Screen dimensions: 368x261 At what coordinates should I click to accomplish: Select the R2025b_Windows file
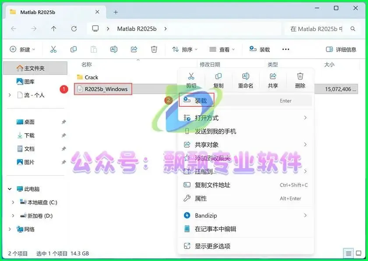coord(103,89)
